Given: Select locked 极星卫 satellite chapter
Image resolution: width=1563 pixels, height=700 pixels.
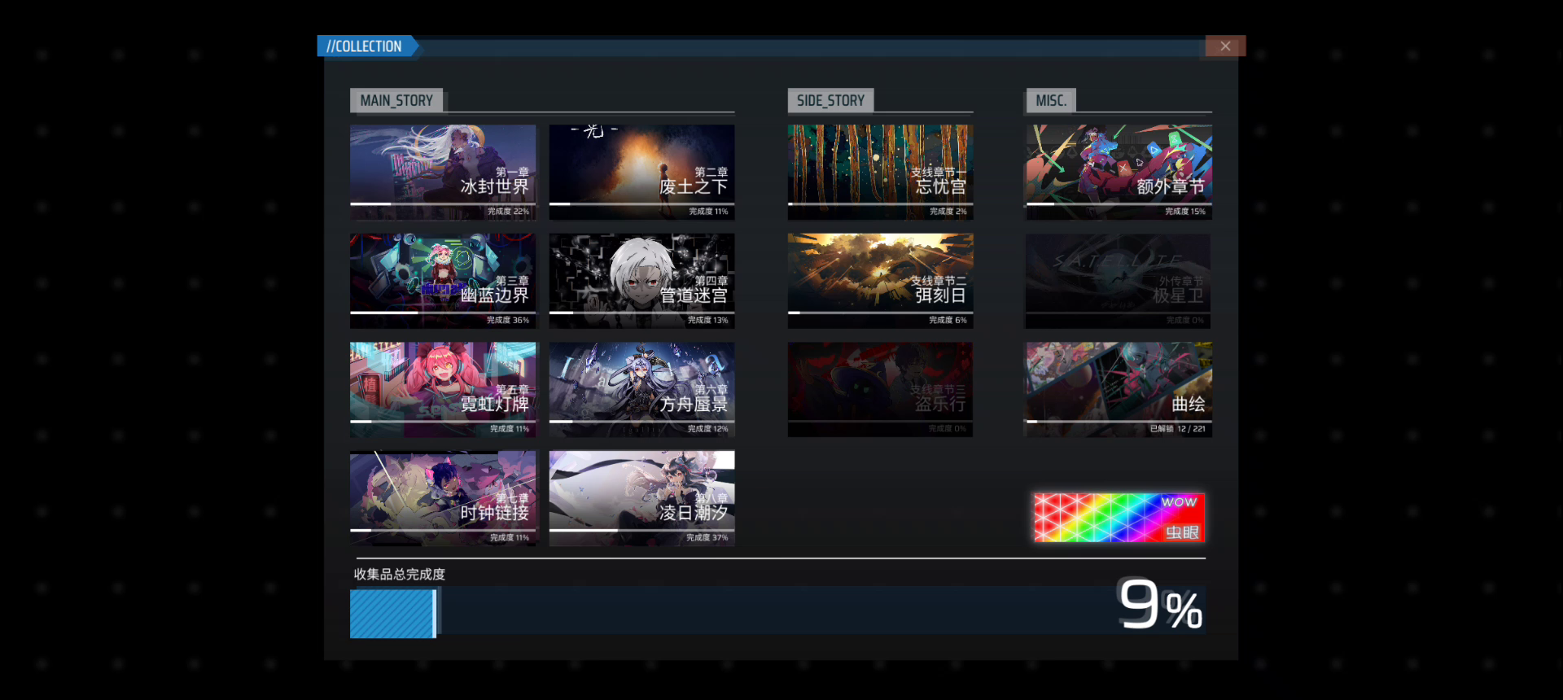Looking at the screenshot, I should (1118, 281).
